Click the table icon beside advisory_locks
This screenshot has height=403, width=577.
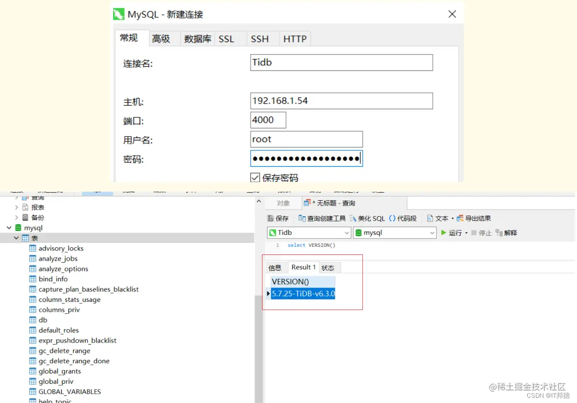pos(33,248)
